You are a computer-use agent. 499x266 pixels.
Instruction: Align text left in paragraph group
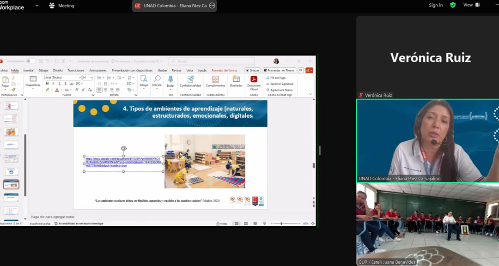(x=99, y=90)
